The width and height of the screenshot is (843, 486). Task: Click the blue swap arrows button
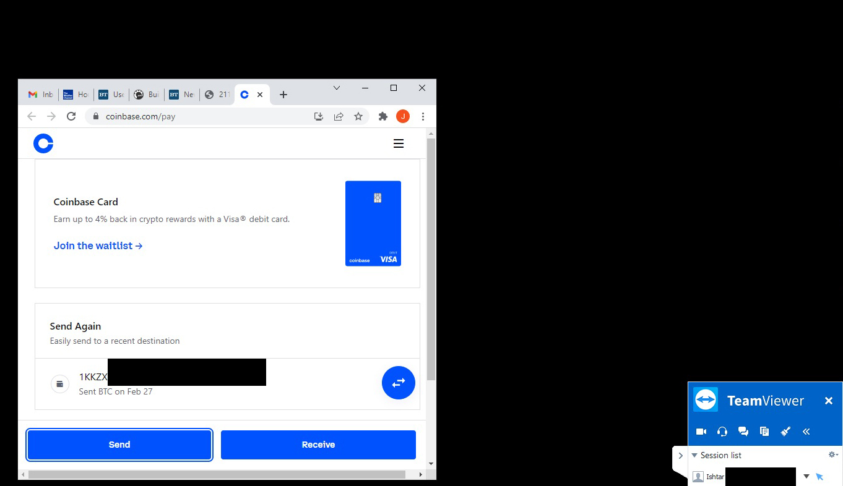(399, 383)
